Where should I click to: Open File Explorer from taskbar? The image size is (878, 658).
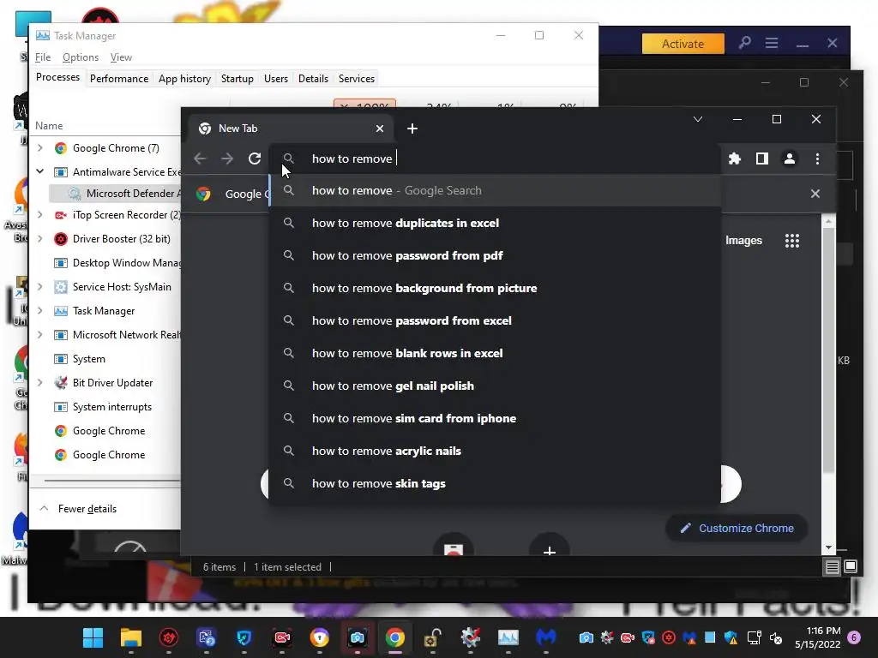click(x=131, y=637)
